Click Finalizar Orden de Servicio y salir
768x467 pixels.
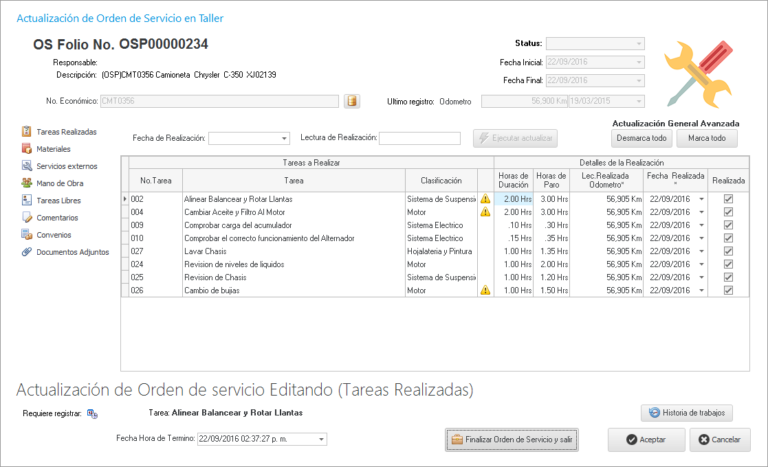[x=512, y=440]
